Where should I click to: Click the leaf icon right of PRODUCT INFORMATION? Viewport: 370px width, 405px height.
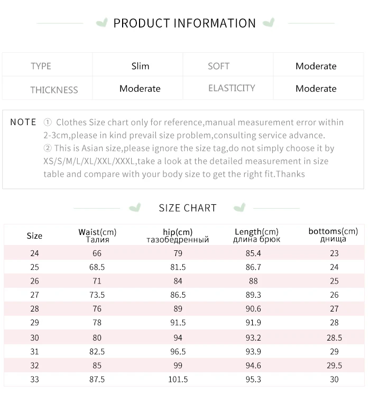click(269, 23)
